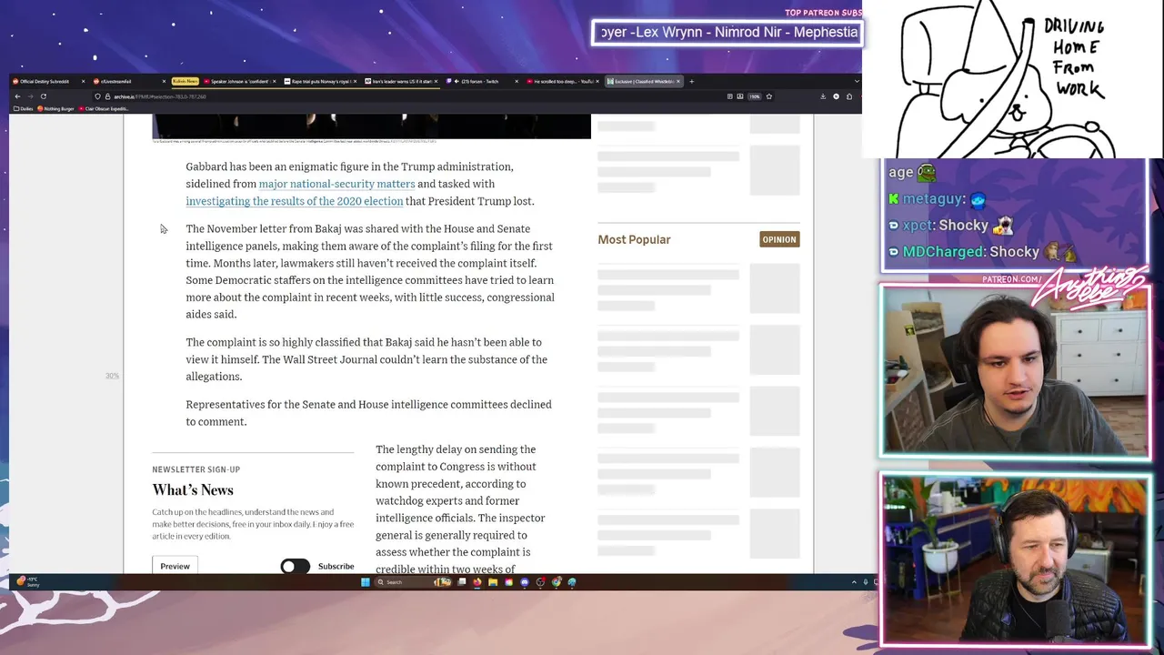This screenshot has width=1164, height=655.
Task: Click the browser forward arrow
Action: [30, 96]
